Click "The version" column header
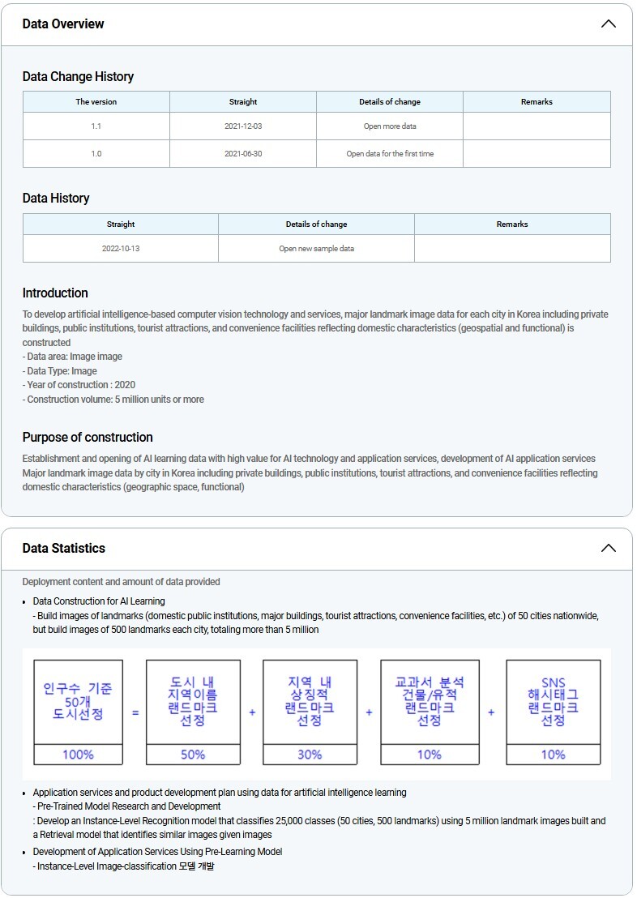Viewport: 637px width, 898px height. pyautogui.click(x=96, y=102)
